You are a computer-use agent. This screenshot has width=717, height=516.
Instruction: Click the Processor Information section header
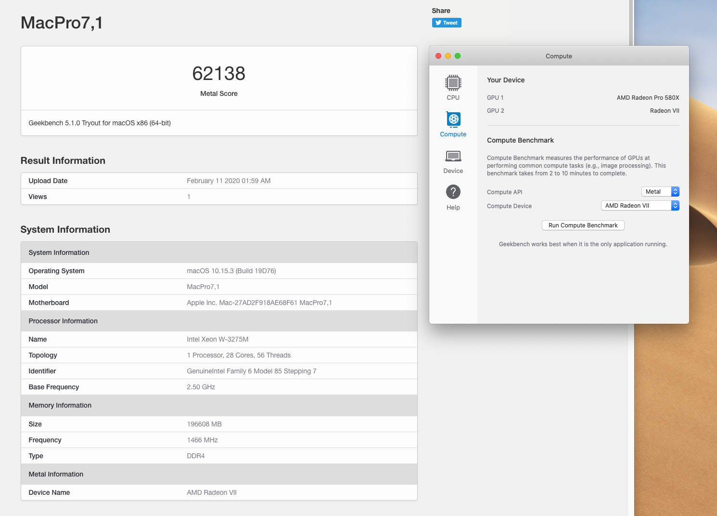pos(63,321)
